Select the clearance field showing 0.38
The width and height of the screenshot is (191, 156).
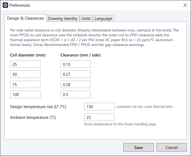point(76,84)
